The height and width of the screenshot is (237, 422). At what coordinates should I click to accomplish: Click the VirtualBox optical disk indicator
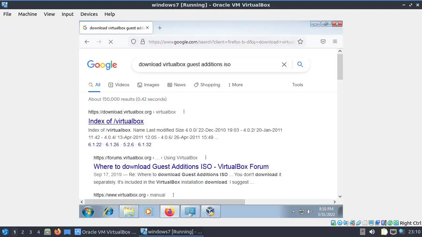tap(340, 223)
